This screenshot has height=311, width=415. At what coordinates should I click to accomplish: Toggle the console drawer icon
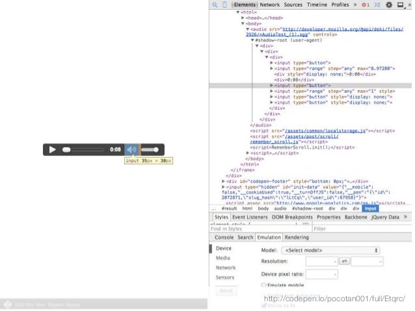click(x=377, y=5)
